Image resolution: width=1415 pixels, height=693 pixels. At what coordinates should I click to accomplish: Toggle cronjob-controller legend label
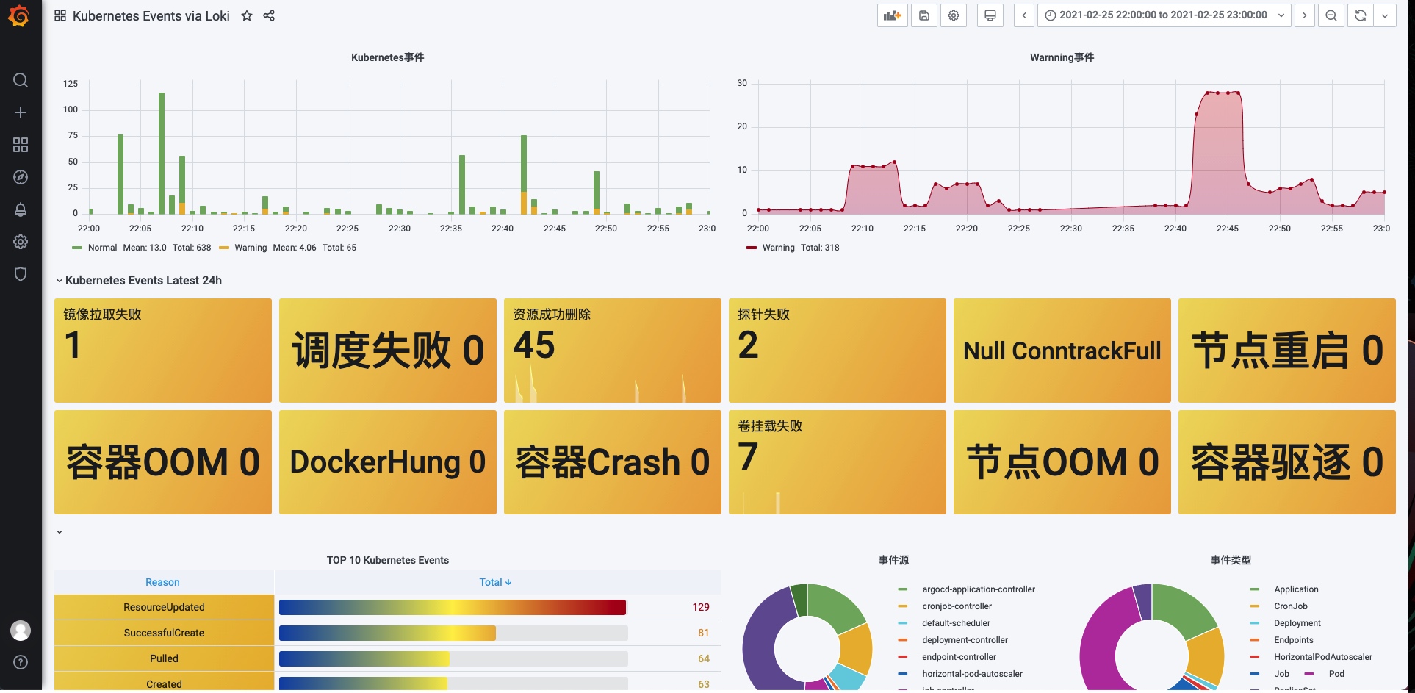point(957,606)
